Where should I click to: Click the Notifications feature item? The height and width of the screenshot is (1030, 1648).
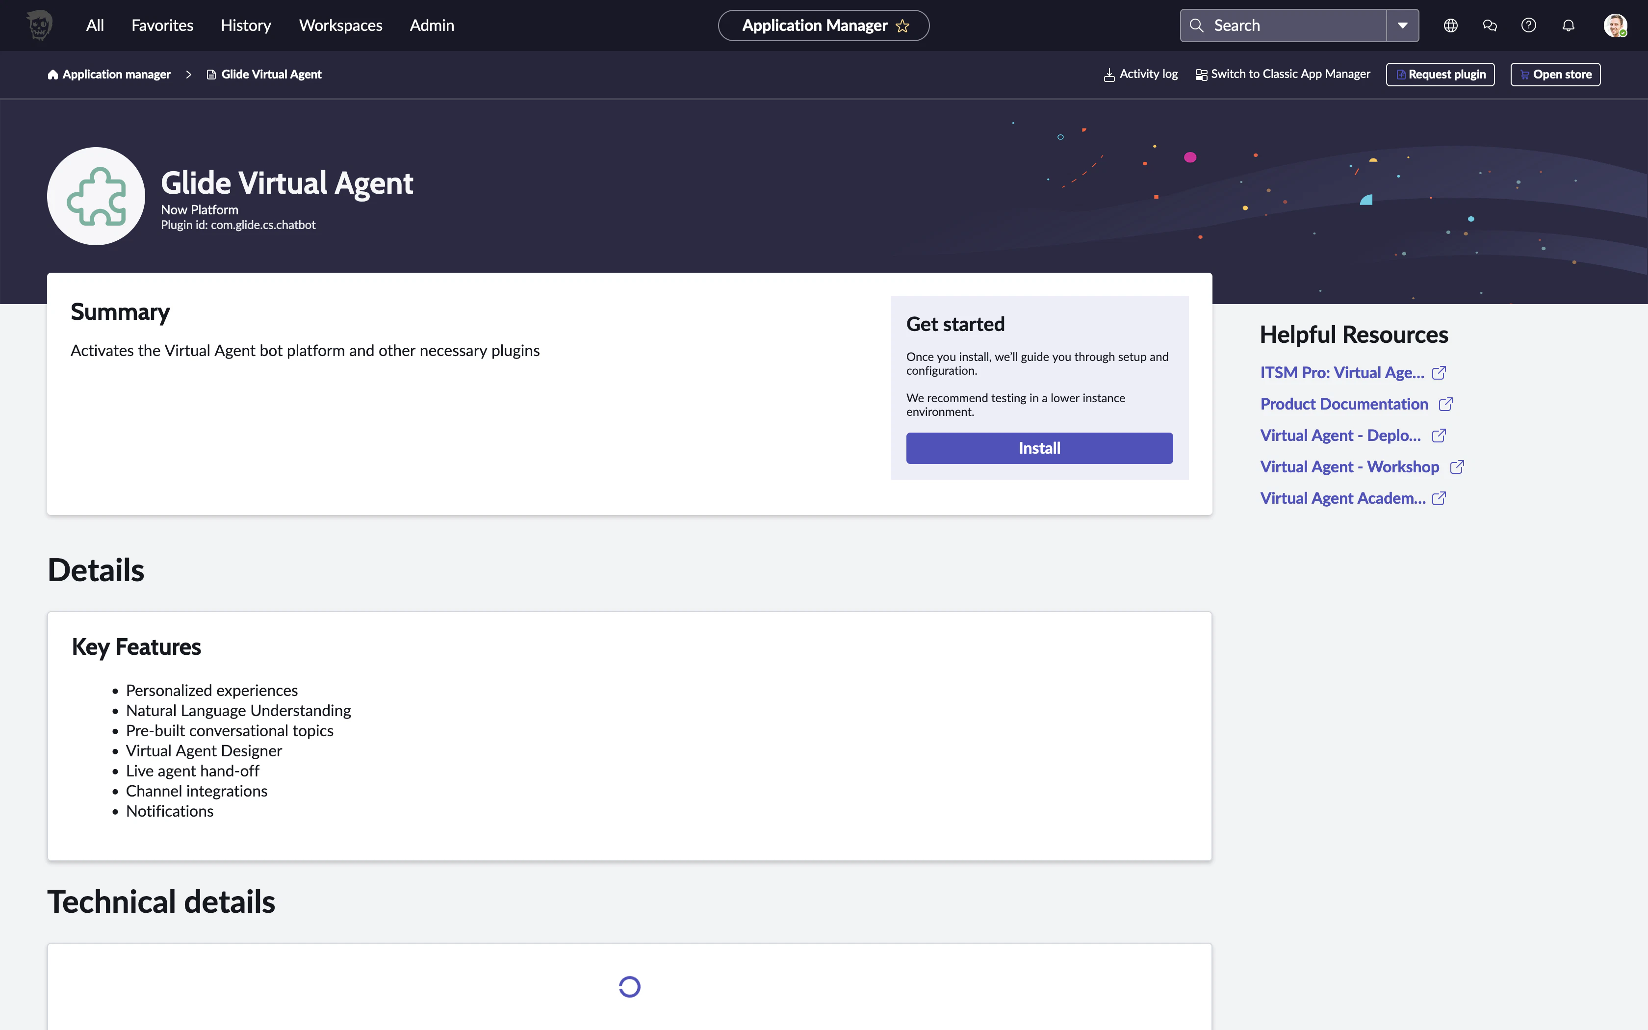tap(170, 811)
